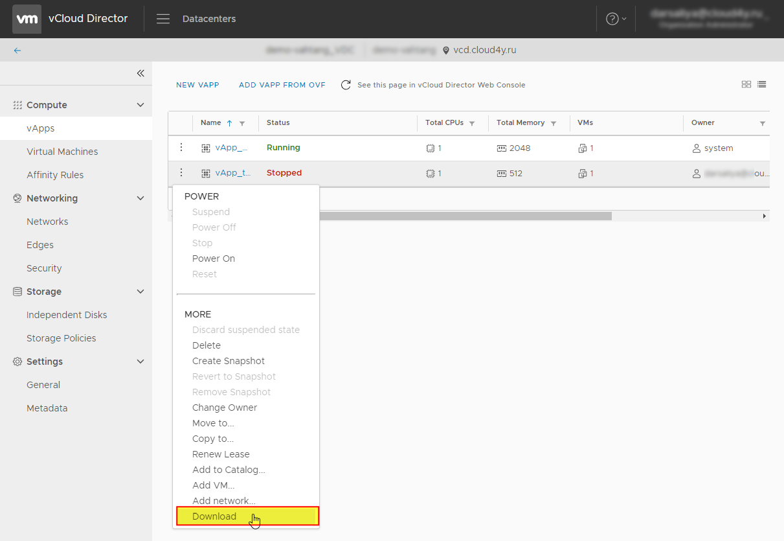Open page in vCloud Director Web Console

coord(442,85)
